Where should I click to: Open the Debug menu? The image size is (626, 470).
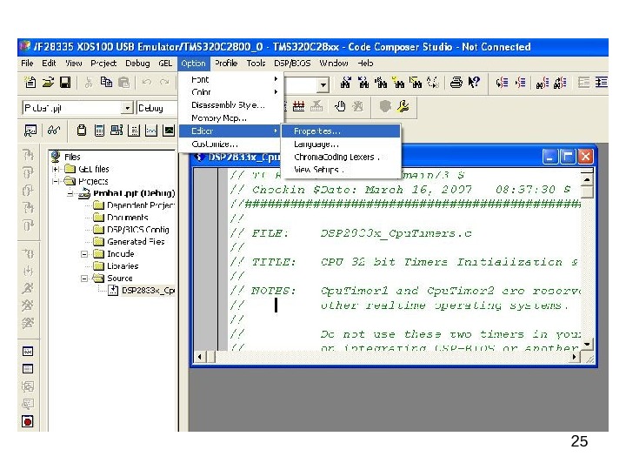[137, 64]
